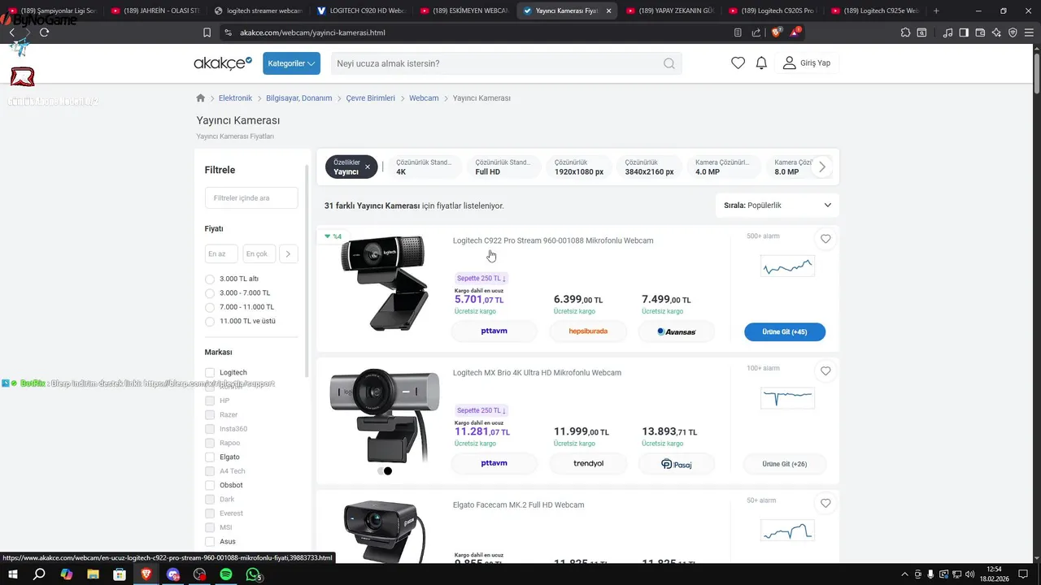The width and height of the screenshot is (1041, 585).
Task: Select the 11.000 TL ve üstü radio
Action: tap(210, 321)
